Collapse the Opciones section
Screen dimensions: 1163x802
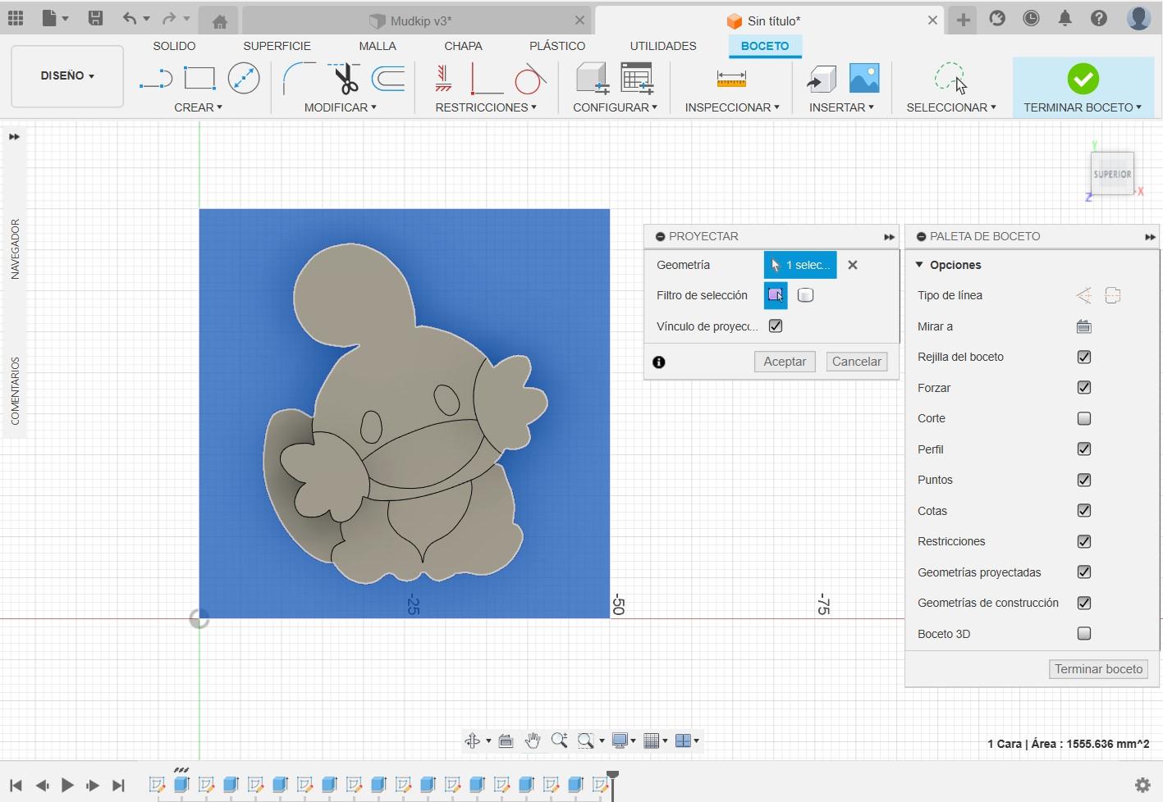click(919, 265)
